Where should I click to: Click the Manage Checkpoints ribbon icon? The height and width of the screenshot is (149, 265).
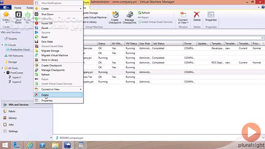tap(130, 18)
